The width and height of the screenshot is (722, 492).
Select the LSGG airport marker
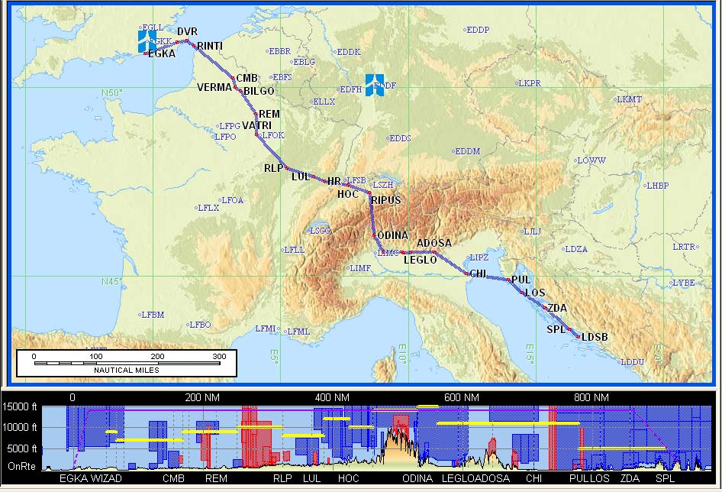[x=319, y=230]
